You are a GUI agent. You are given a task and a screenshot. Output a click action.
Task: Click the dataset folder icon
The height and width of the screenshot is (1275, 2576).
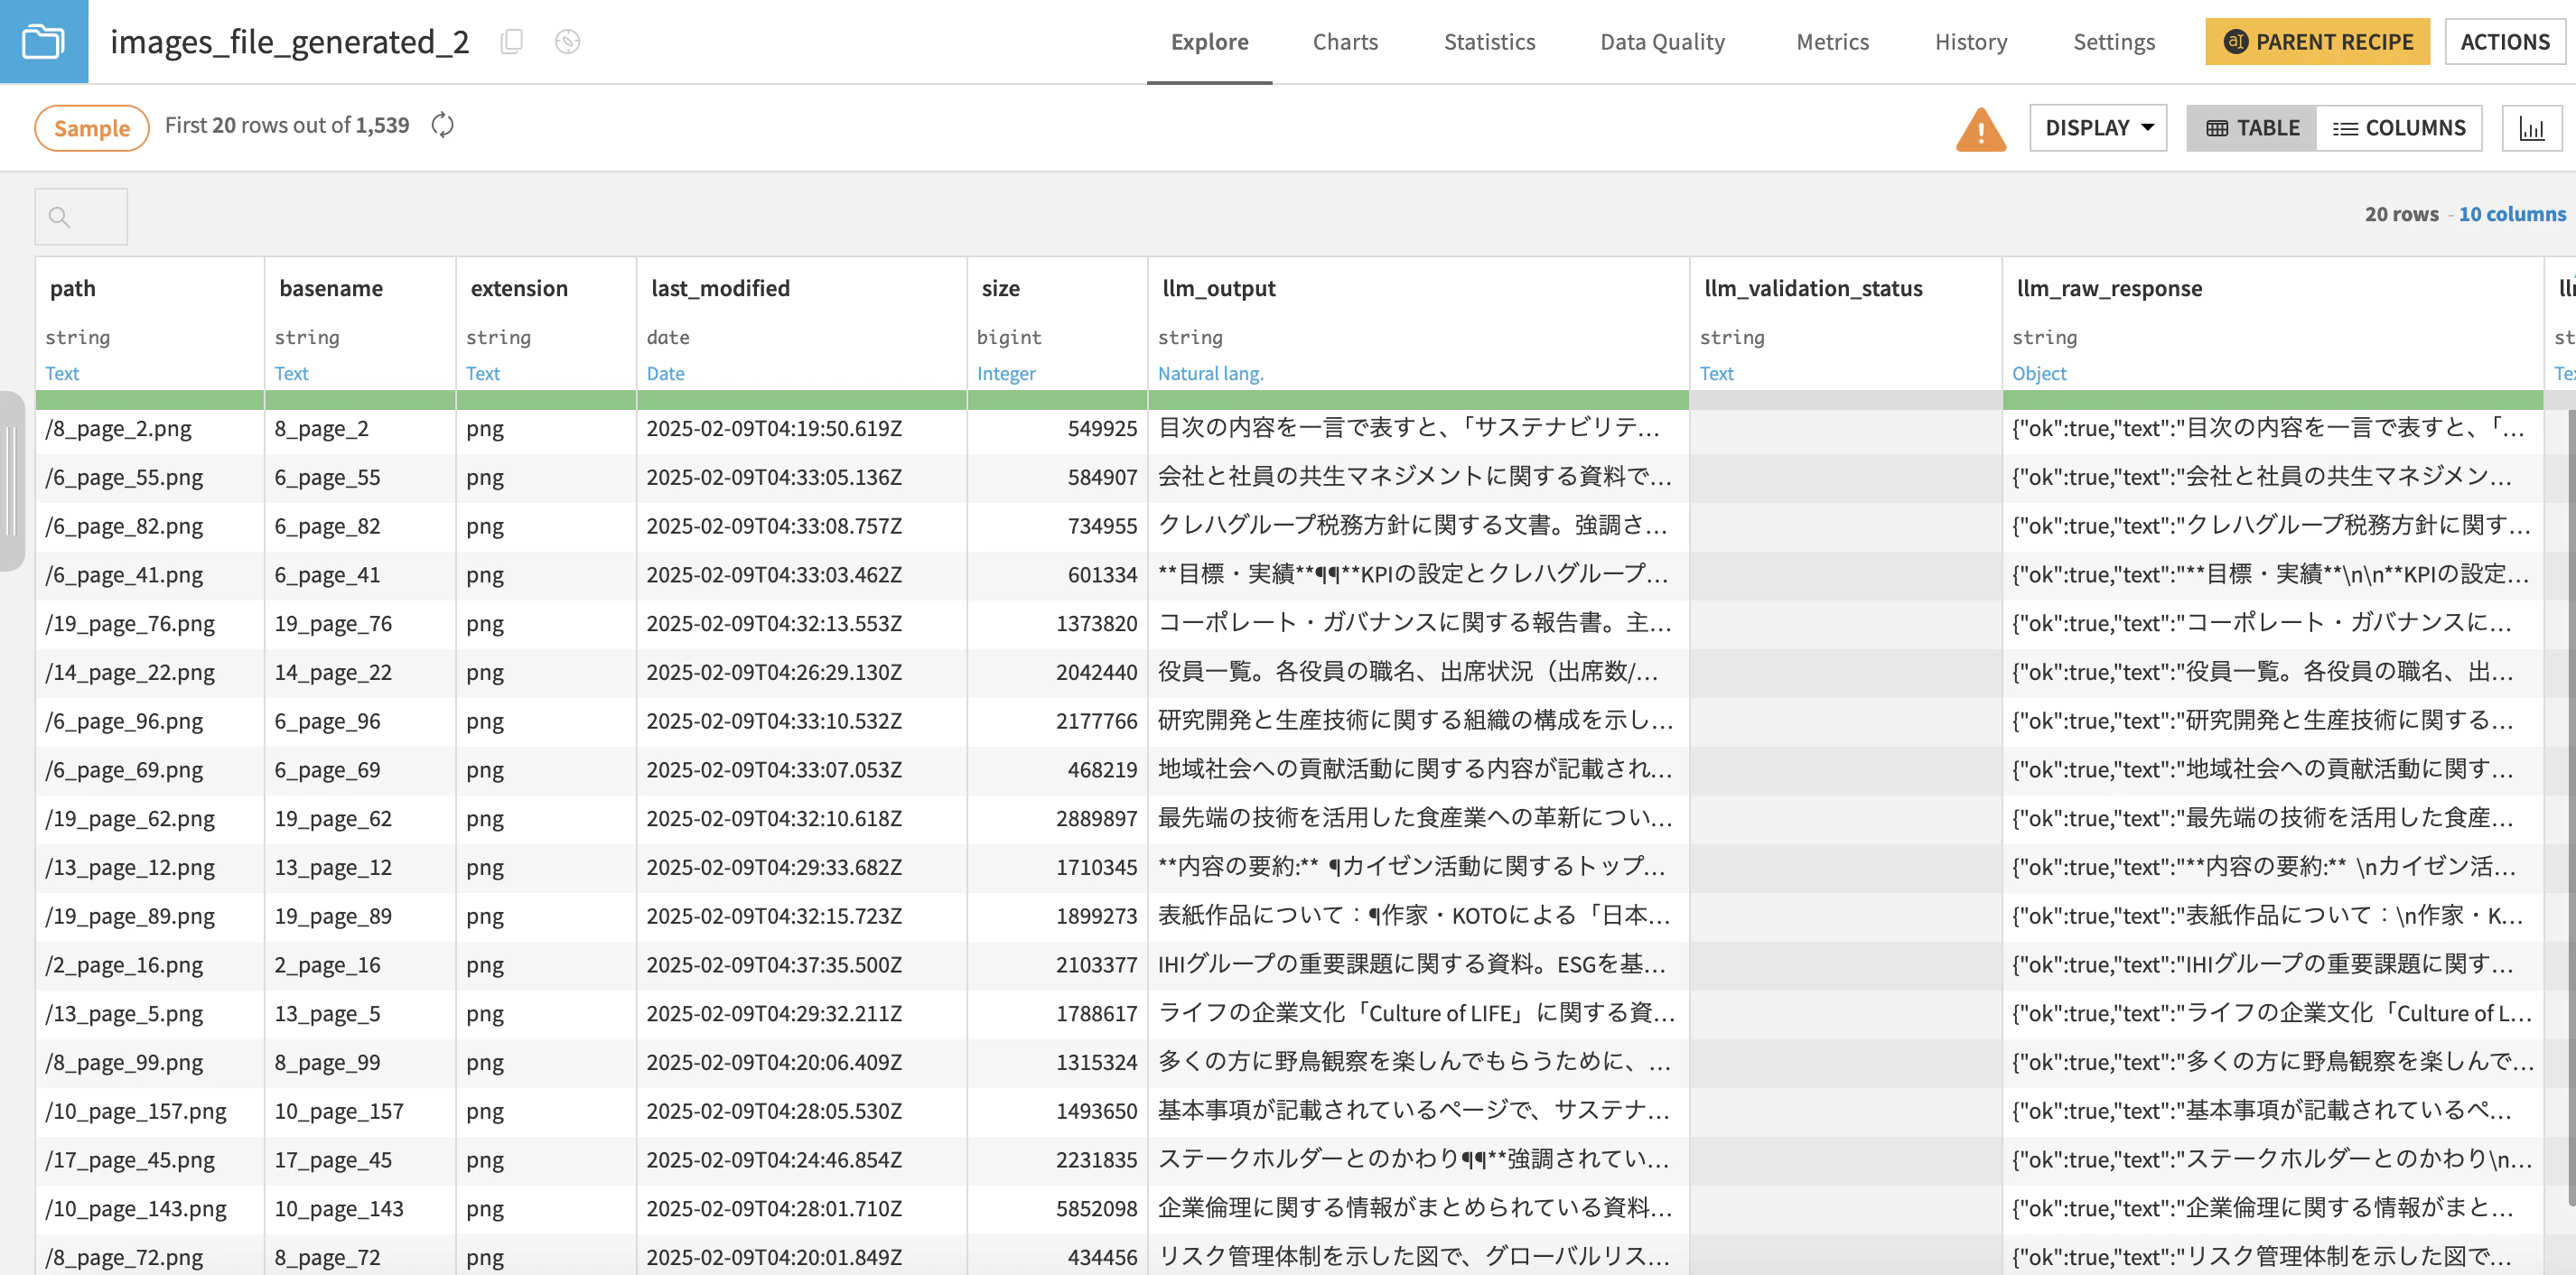click(x=43, y=41)
